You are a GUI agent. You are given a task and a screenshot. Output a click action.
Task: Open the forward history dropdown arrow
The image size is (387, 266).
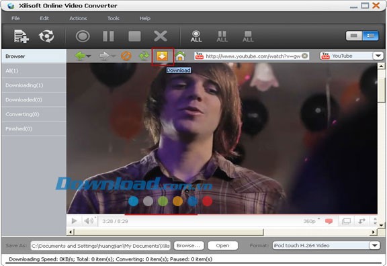(113, 56)
